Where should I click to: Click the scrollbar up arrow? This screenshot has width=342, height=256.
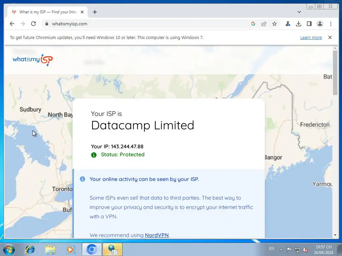tap(335, 48)
